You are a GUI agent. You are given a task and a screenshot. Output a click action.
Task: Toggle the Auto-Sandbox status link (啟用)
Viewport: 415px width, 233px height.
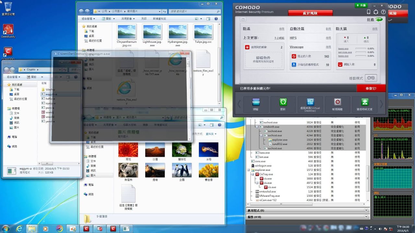(x=328, y=29)
